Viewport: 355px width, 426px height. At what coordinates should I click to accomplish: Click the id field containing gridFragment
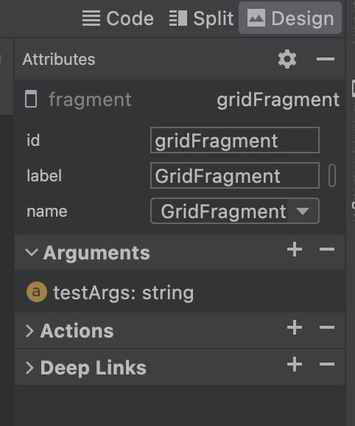coord(235,140)
